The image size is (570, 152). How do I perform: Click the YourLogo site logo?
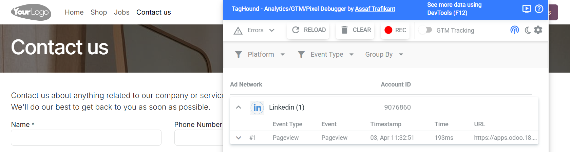point(31,12)
